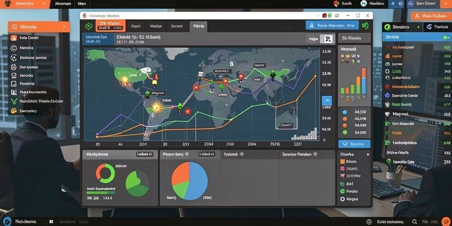Click the yellow circular icon at the sidebar bottom
This screenshot has width=452, height=226.
[14, 111]
